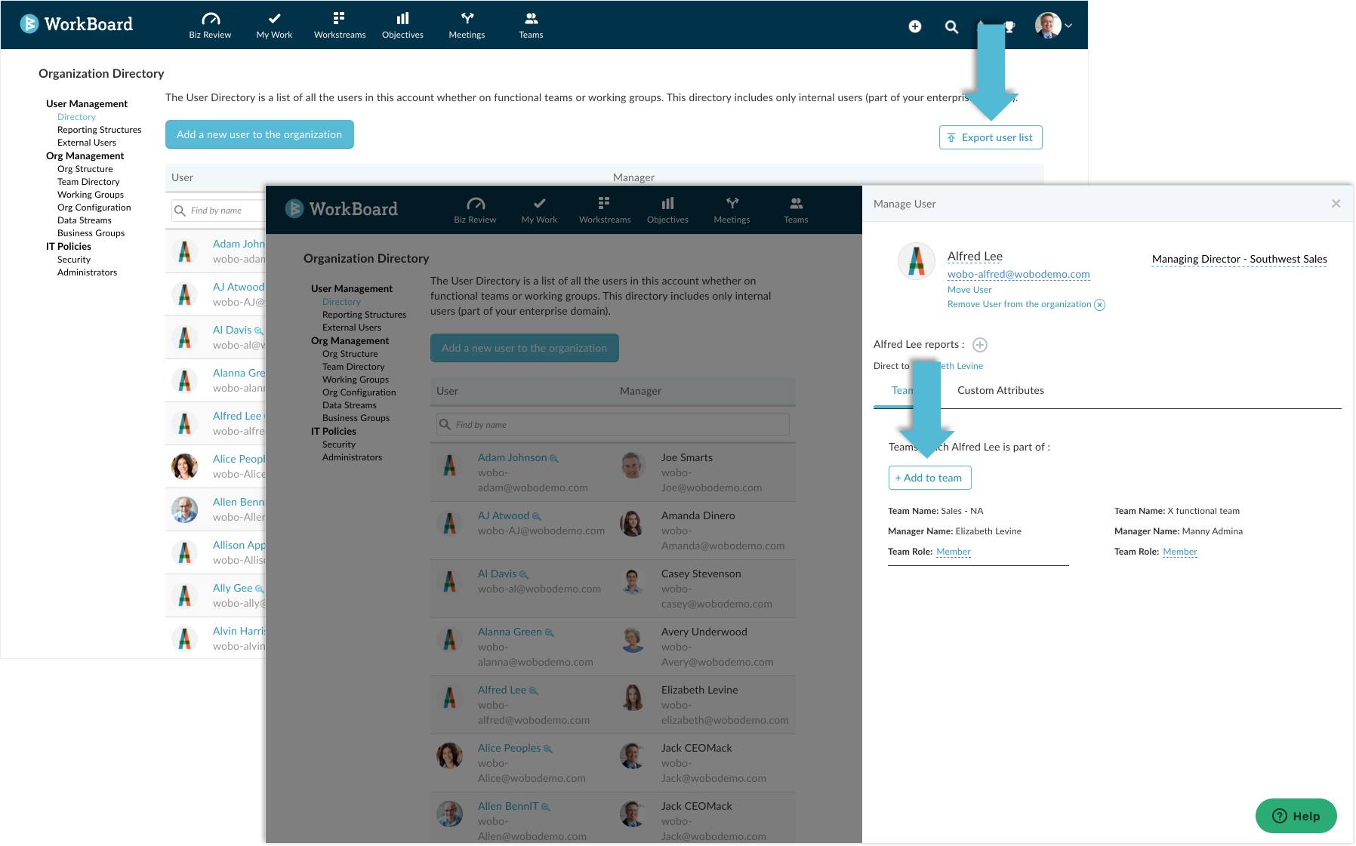The width and height of the screenshot is (1356, 846).
Task: Click the Find by name field in back window
Action: click(218, 211)
